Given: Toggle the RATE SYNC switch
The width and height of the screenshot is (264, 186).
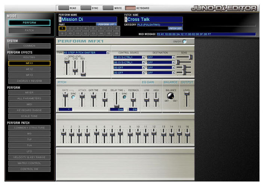Looking at the screenshot, I should click(73, 97).
